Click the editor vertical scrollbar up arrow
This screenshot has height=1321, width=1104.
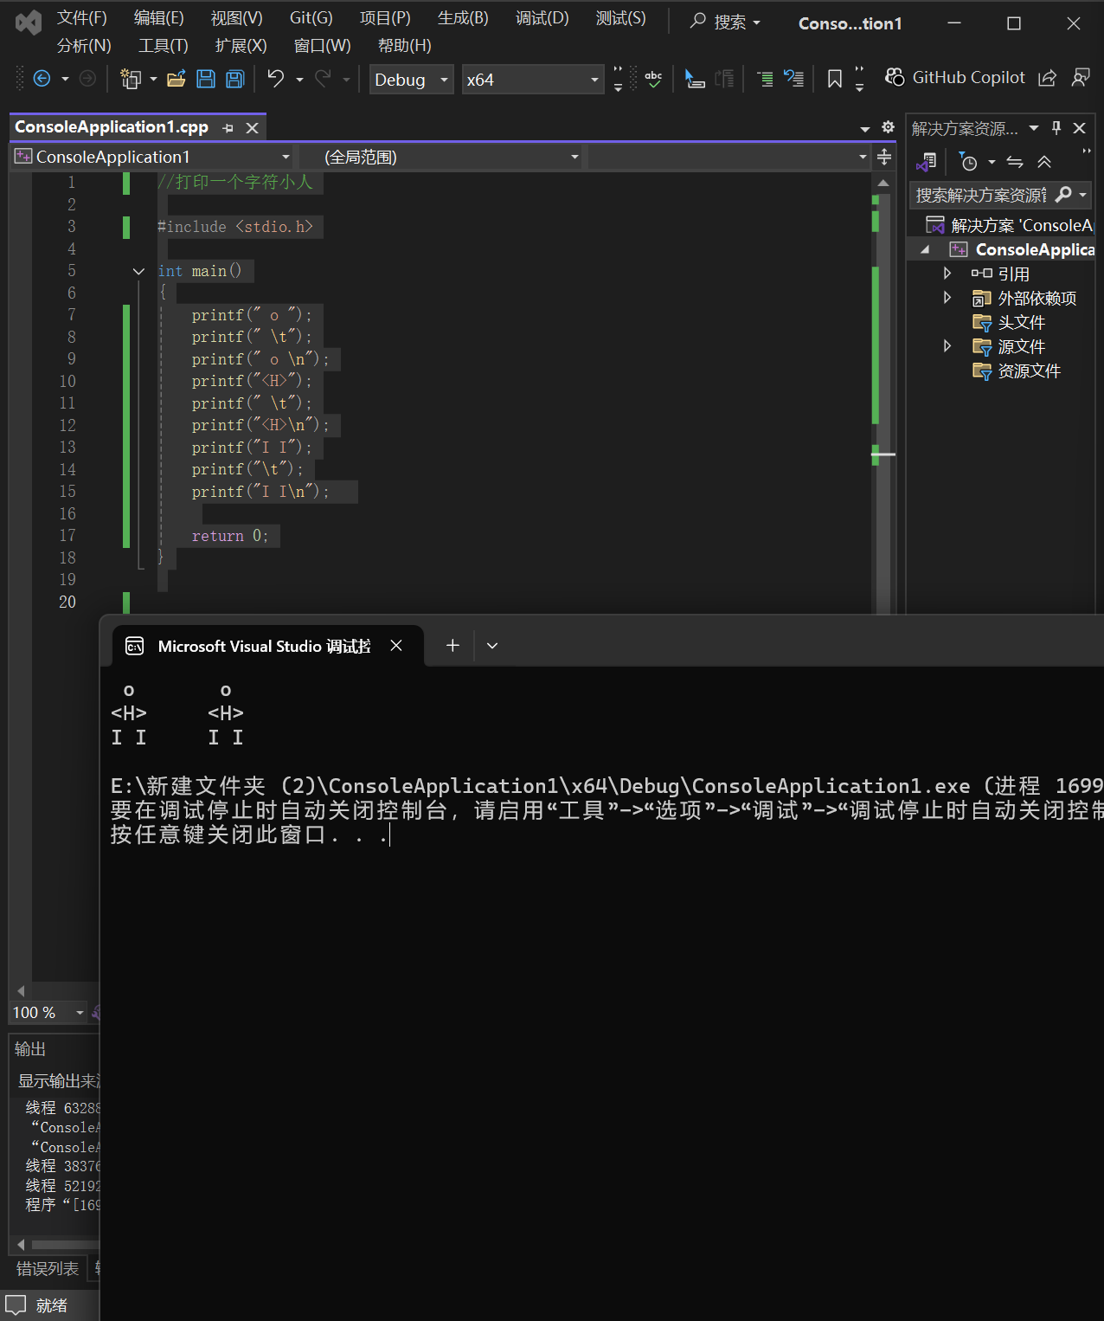883,183
